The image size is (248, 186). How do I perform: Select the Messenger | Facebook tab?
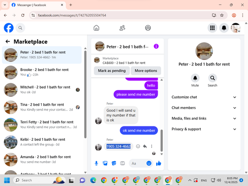[x=38, y=5]
